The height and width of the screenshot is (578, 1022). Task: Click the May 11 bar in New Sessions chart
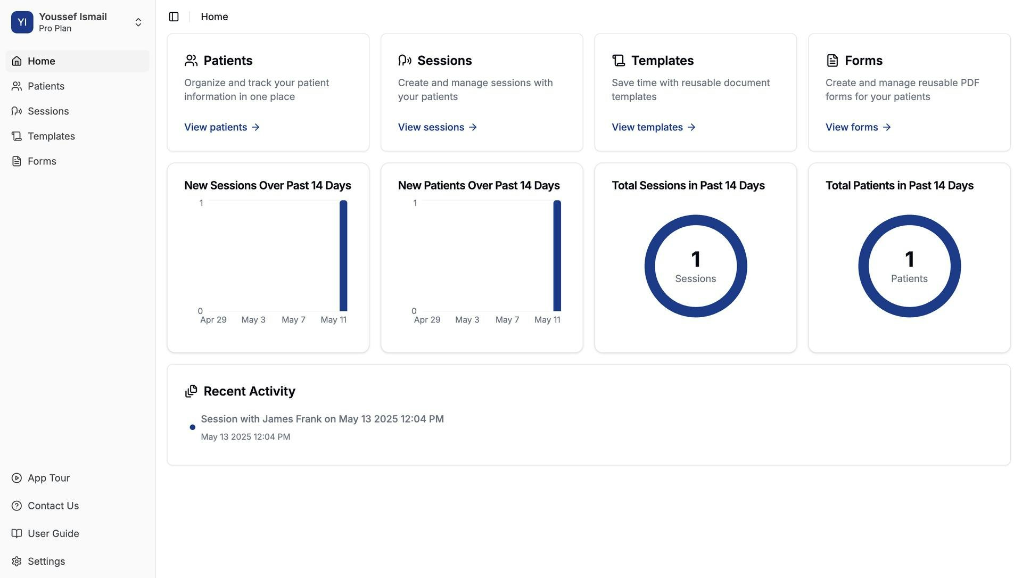[x=343, y=255]
